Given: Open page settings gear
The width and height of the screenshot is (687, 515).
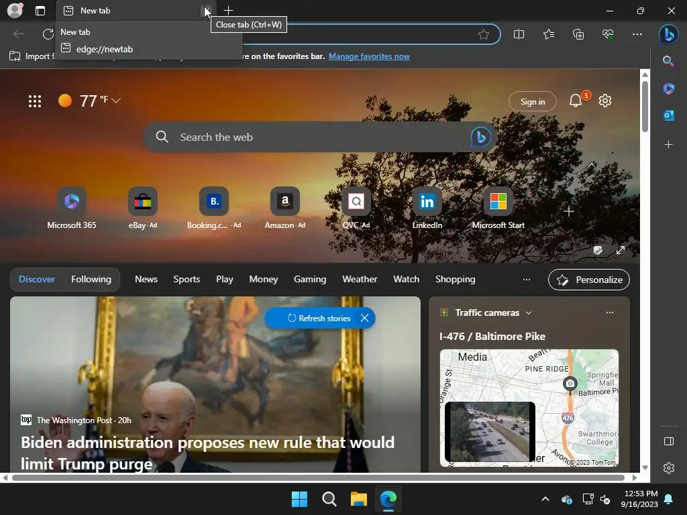Looking at the screenshot, I should point(605,101).
